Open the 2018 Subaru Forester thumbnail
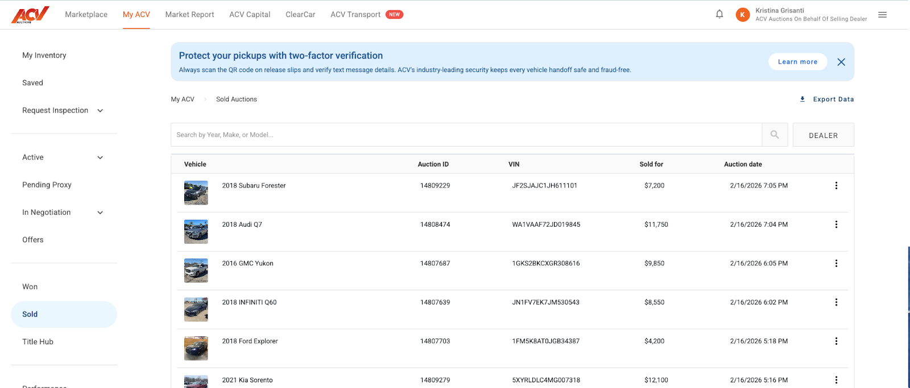 click(x=196, y=193)
